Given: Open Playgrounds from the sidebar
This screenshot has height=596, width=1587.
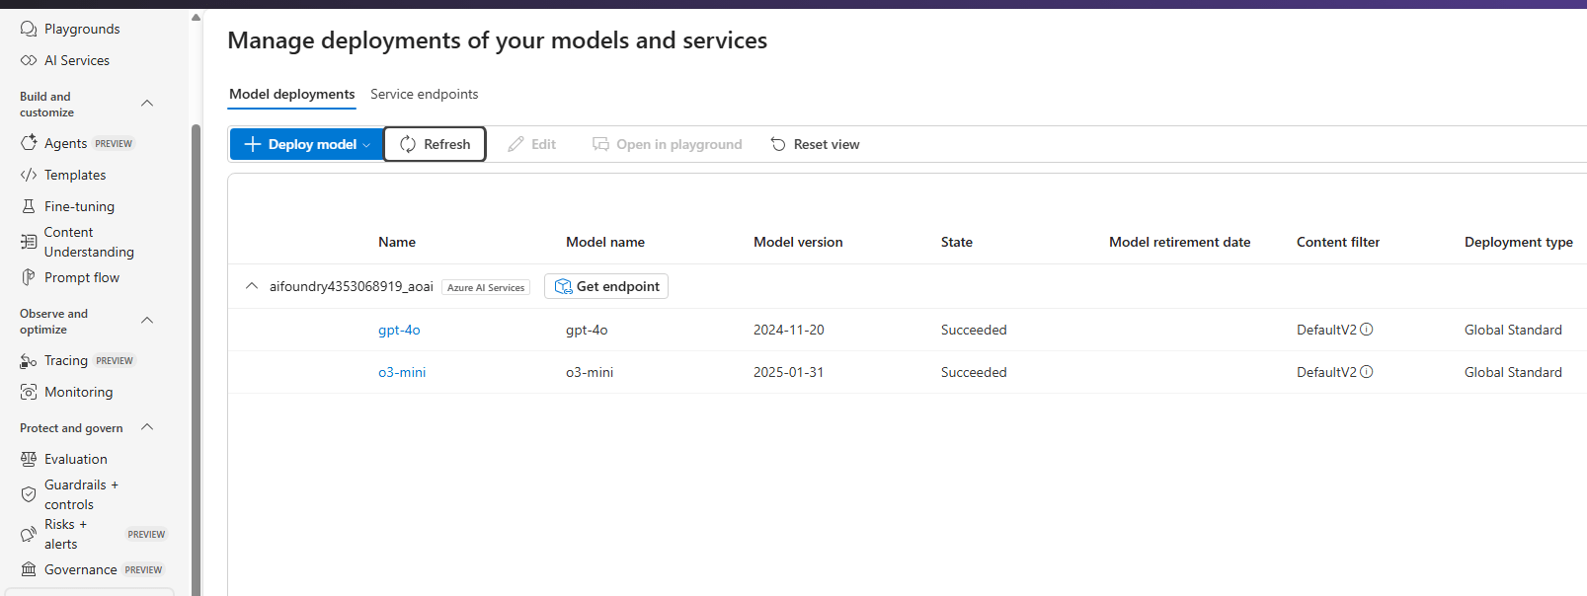Looking at the screenshot, I should point(82,29).
